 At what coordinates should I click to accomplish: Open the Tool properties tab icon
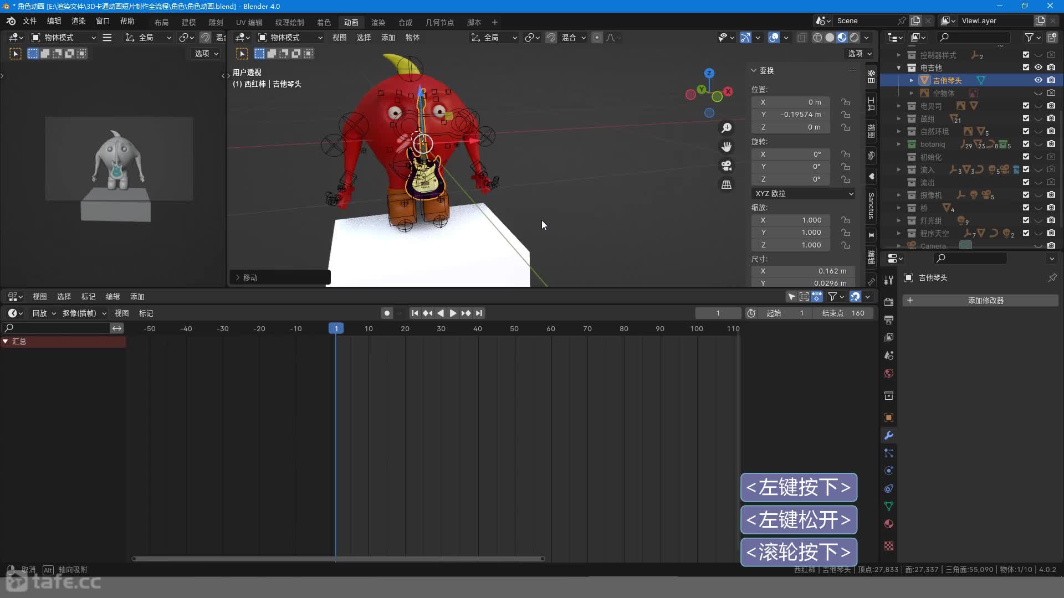(x=889, y=280)
